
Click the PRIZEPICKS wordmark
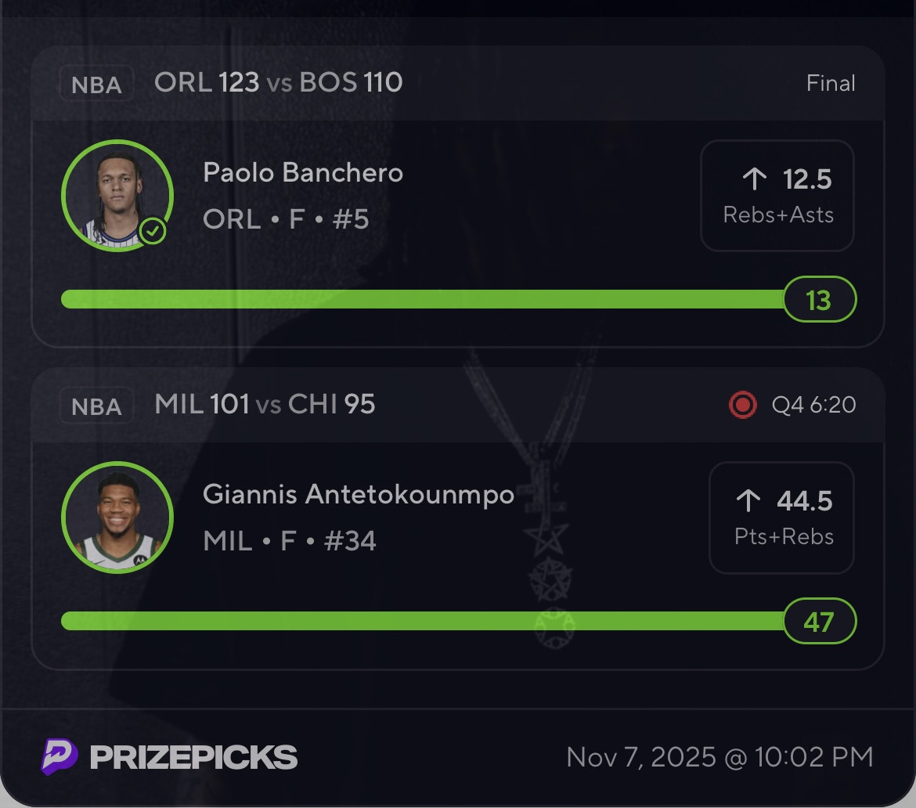point(193,757)
